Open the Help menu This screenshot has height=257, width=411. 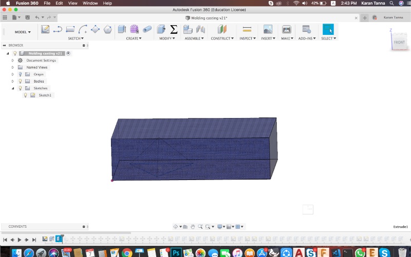[x=107, y=3]
